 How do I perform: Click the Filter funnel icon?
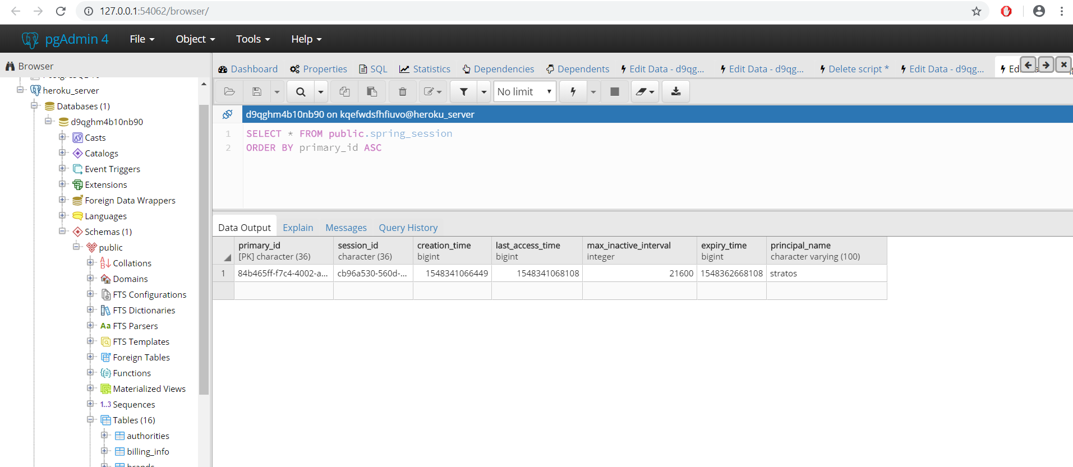464,91
